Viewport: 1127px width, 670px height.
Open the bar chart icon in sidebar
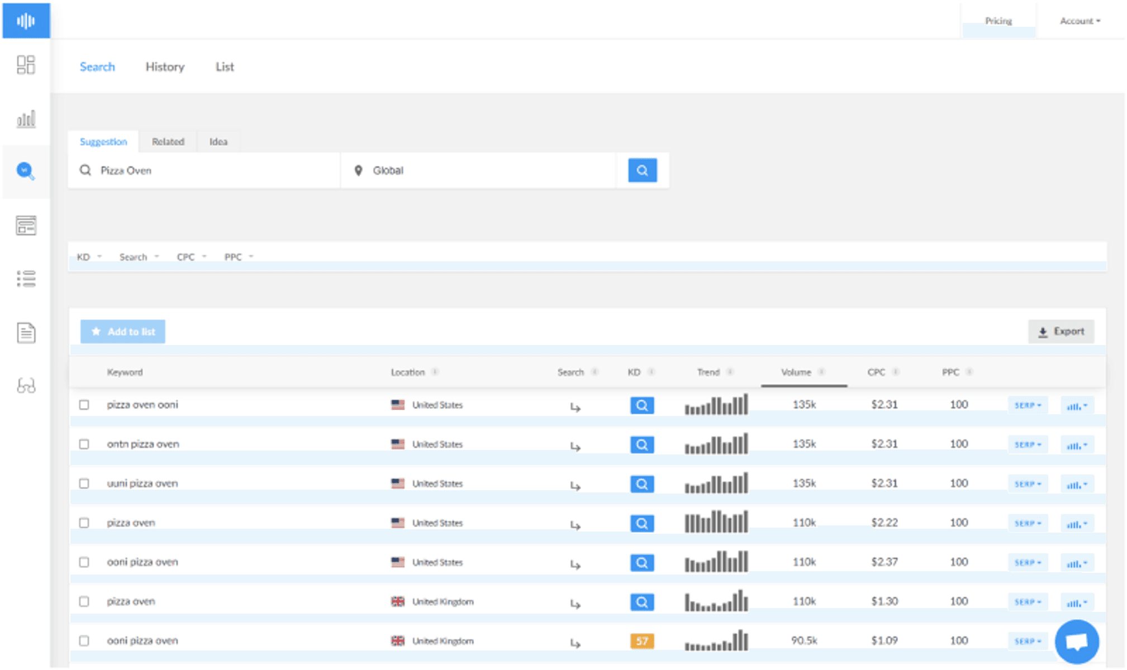point(26,118)
